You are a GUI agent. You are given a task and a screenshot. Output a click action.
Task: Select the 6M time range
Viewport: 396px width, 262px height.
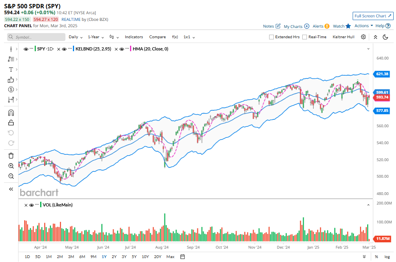tap(82, 257)
